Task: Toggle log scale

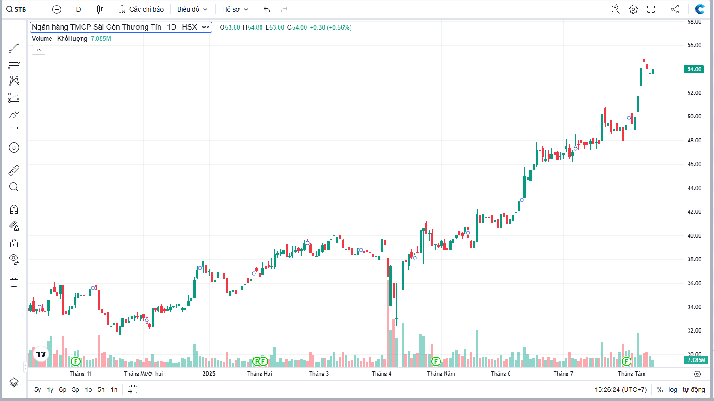Action: click(673, 389)
